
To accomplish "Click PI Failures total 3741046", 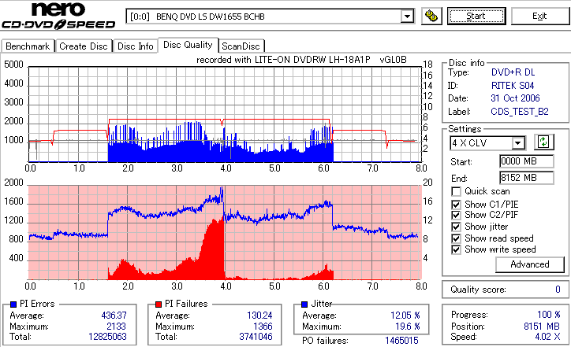I will [256, 337].
